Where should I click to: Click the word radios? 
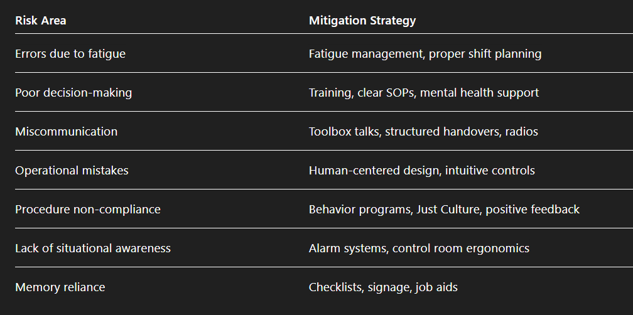point(521,132)
